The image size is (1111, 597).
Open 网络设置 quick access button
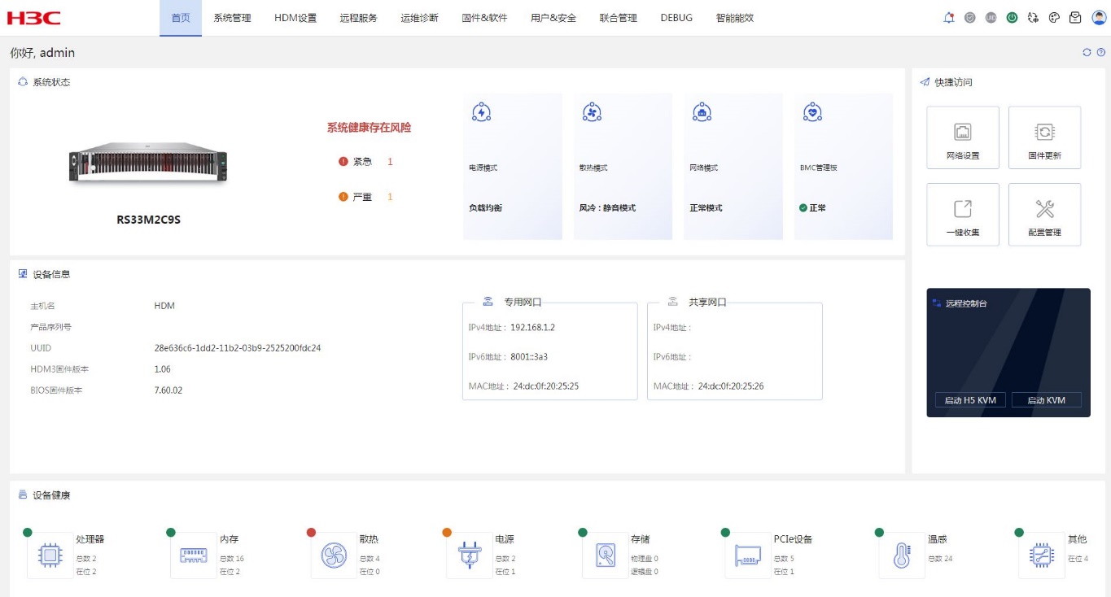tap(963, 137)
